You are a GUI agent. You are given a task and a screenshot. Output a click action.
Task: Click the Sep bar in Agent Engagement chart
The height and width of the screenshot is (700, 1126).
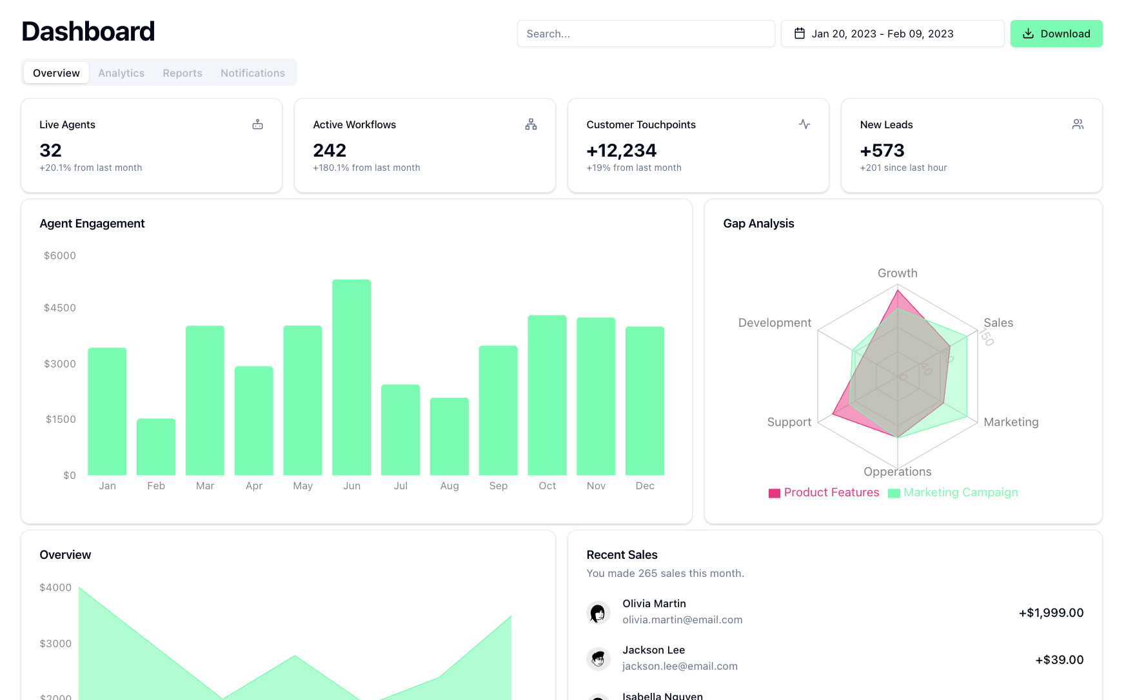pos(498,411)
